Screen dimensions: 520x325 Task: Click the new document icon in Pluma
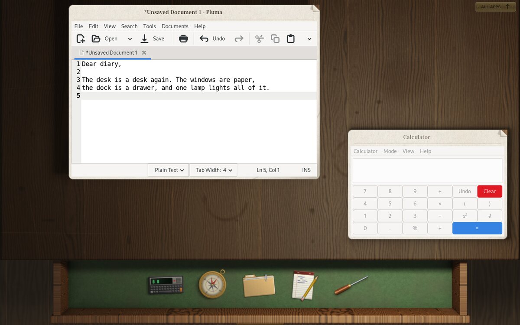tap(81, 39)
